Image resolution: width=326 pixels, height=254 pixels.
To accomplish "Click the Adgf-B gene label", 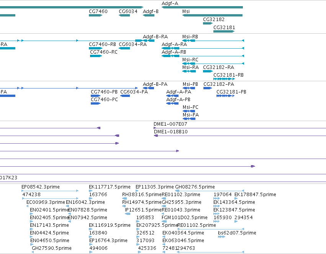I will [151, 11].
